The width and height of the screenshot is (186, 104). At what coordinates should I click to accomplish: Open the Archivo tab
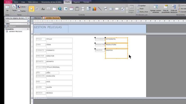point(8,2)
